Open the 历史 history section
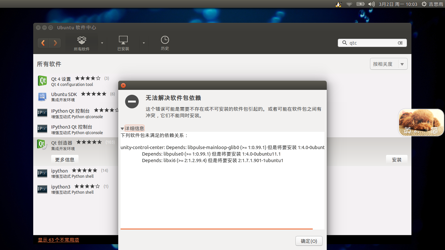Image resolution: width=445 pixels, height=250 pixels. click(165, 44)
